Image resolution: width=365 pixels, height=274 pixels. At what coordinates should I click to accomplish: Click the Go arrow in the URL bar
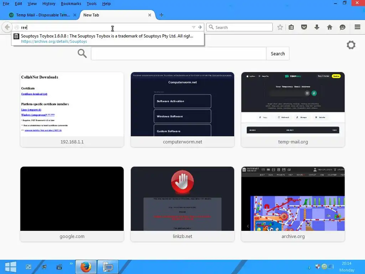click(x=200, y=27)
